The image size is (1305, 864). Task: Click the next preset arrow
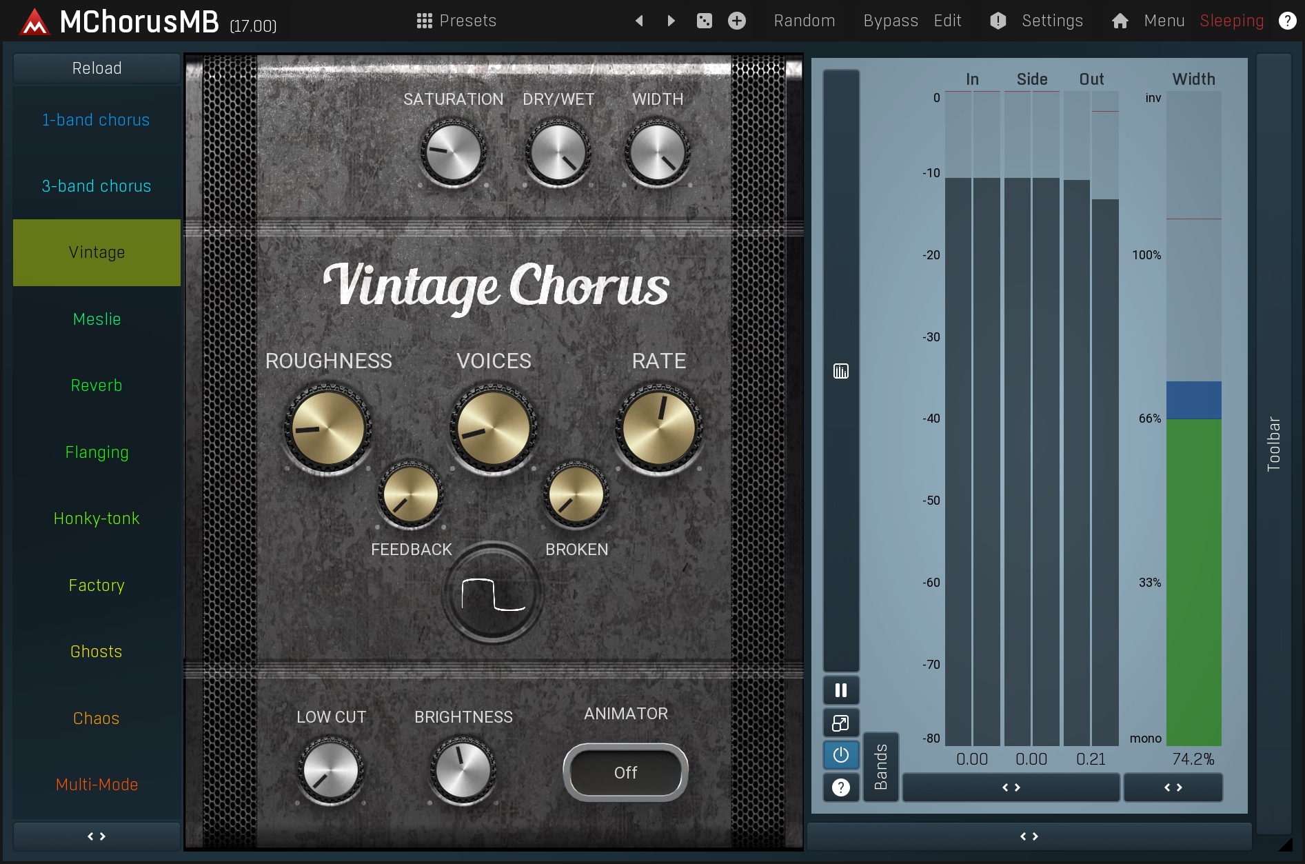671,21
